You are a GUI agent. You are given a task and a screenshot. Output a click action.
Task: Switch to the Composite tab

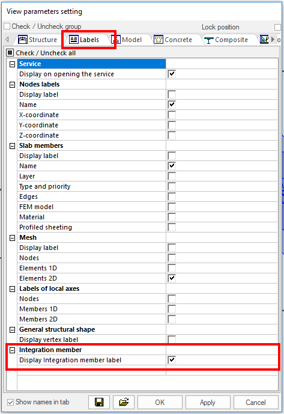[x=226, y=40]
